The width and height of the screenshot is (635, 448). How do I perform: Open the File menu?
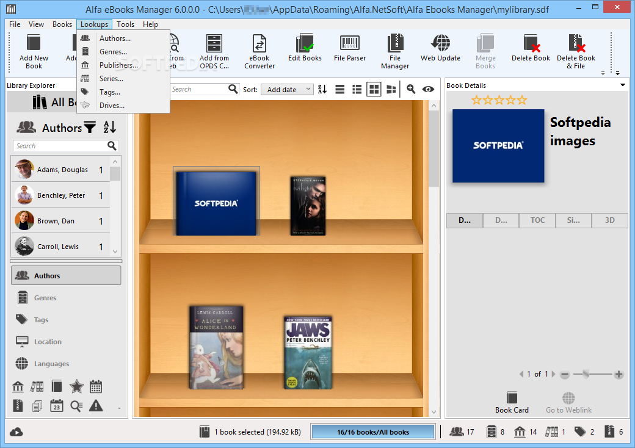pyautogui.click(x=15, y=24)
